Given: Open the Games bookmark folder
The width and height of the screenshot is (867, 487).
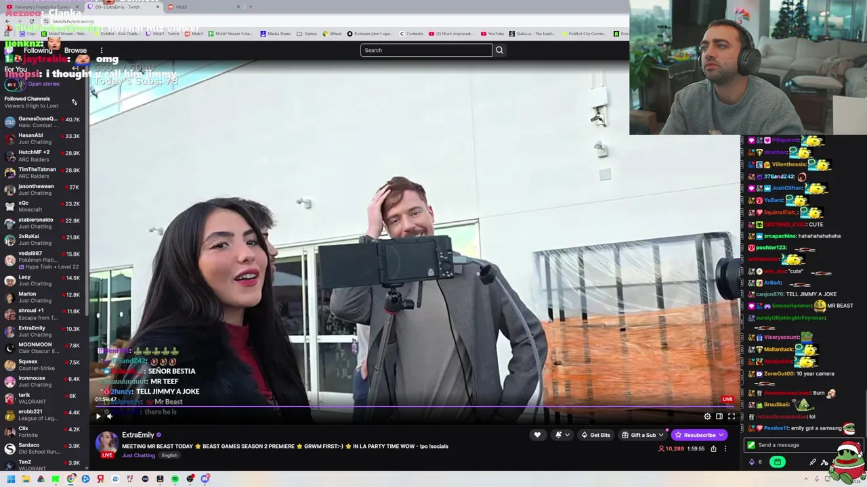Looking at the screenshot, I should [307, 33].
